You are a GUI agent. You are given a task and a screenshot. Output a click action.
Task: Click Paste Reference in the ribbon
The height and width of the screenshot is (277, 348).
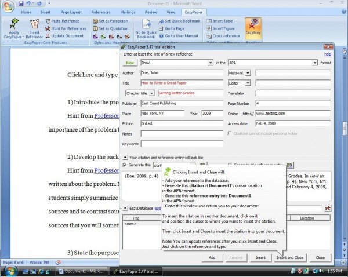tap(63, 21)
